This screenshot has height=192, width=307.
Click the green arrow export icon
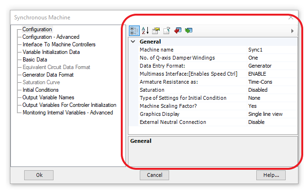[x=189, y=31]
